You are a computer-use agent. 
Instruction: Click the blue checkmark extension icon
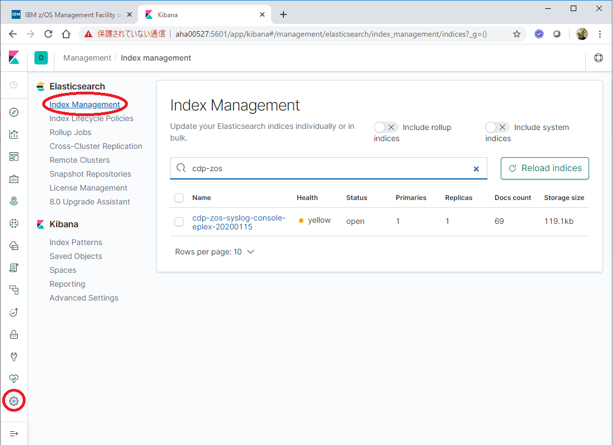click(539, 34)
